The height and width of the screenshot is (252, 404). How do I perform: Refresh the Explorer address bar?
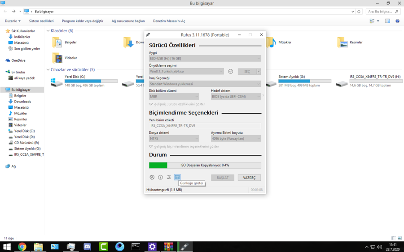[359, 12]
